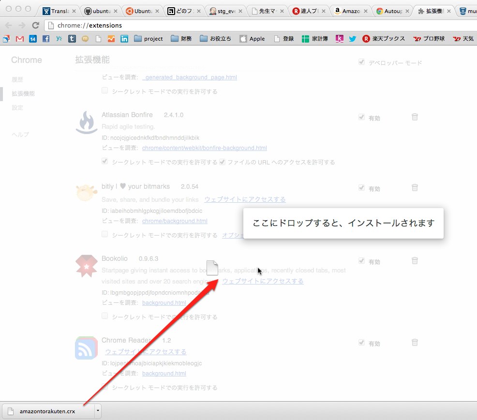Open the Twitter bird bookmark
Screen dimensions: 477x420
pos(353,39)
